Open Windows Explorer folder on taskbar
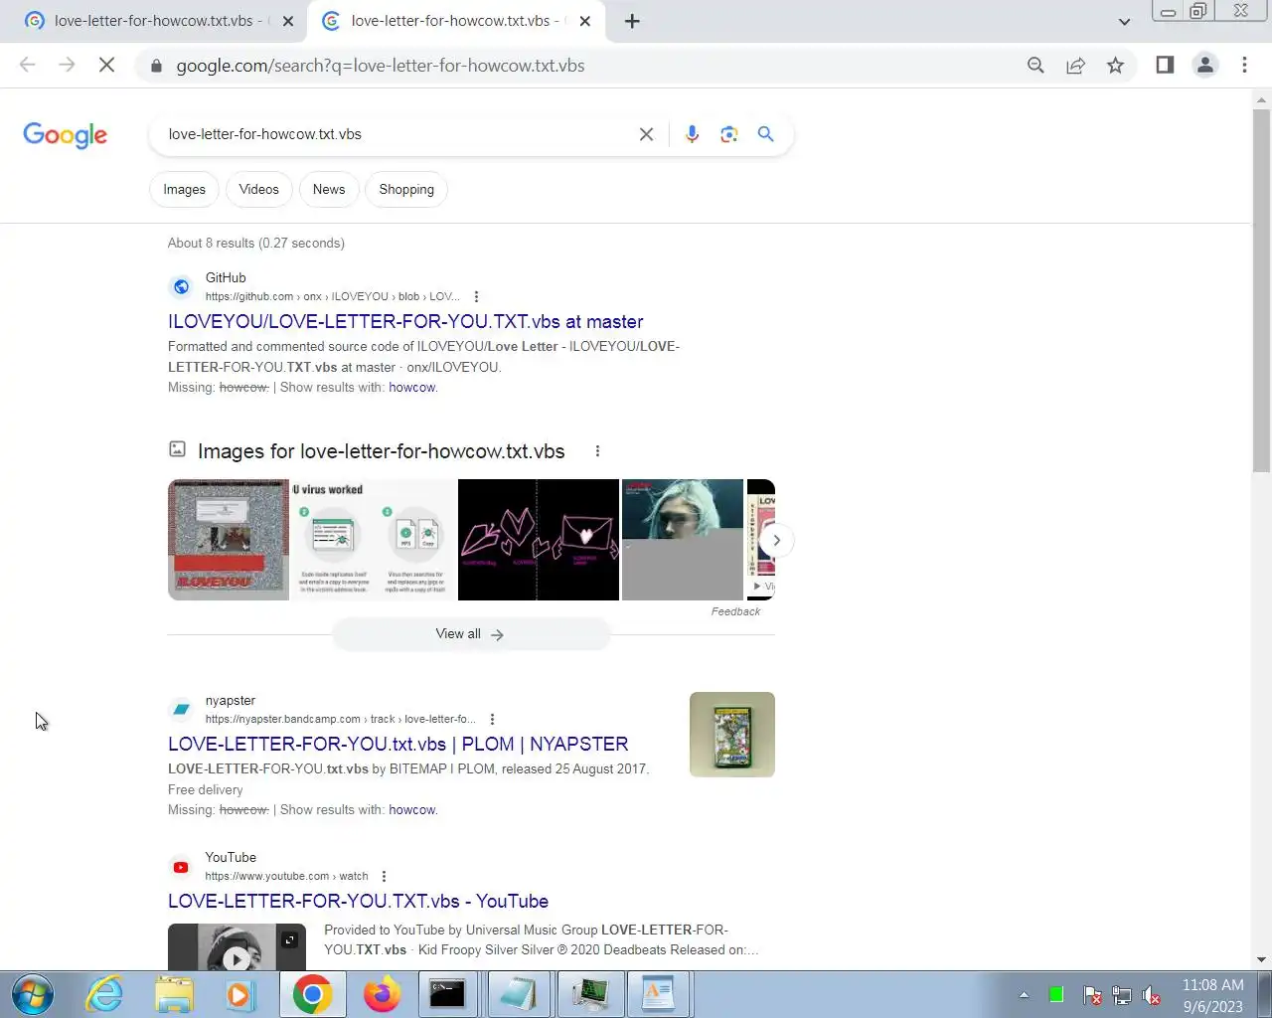Image resolution: width=1272 pixels, height=1018 pixels. (174, 994)
